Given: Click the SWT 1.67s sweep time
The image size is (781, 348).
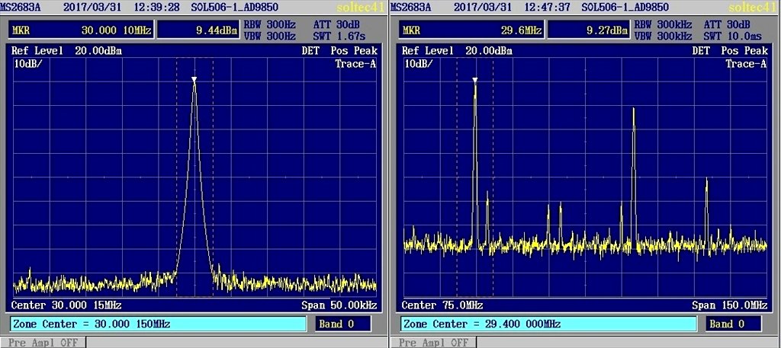Looking at the screenshot, I should pos(340,37).
